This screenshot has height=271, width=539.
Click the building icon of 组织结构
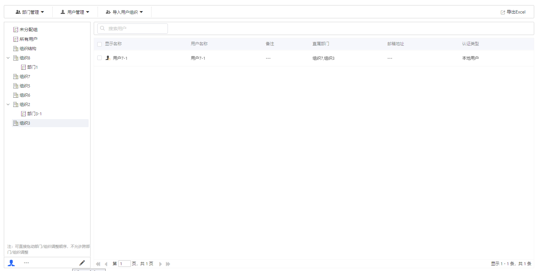click(x=16, y=48)
